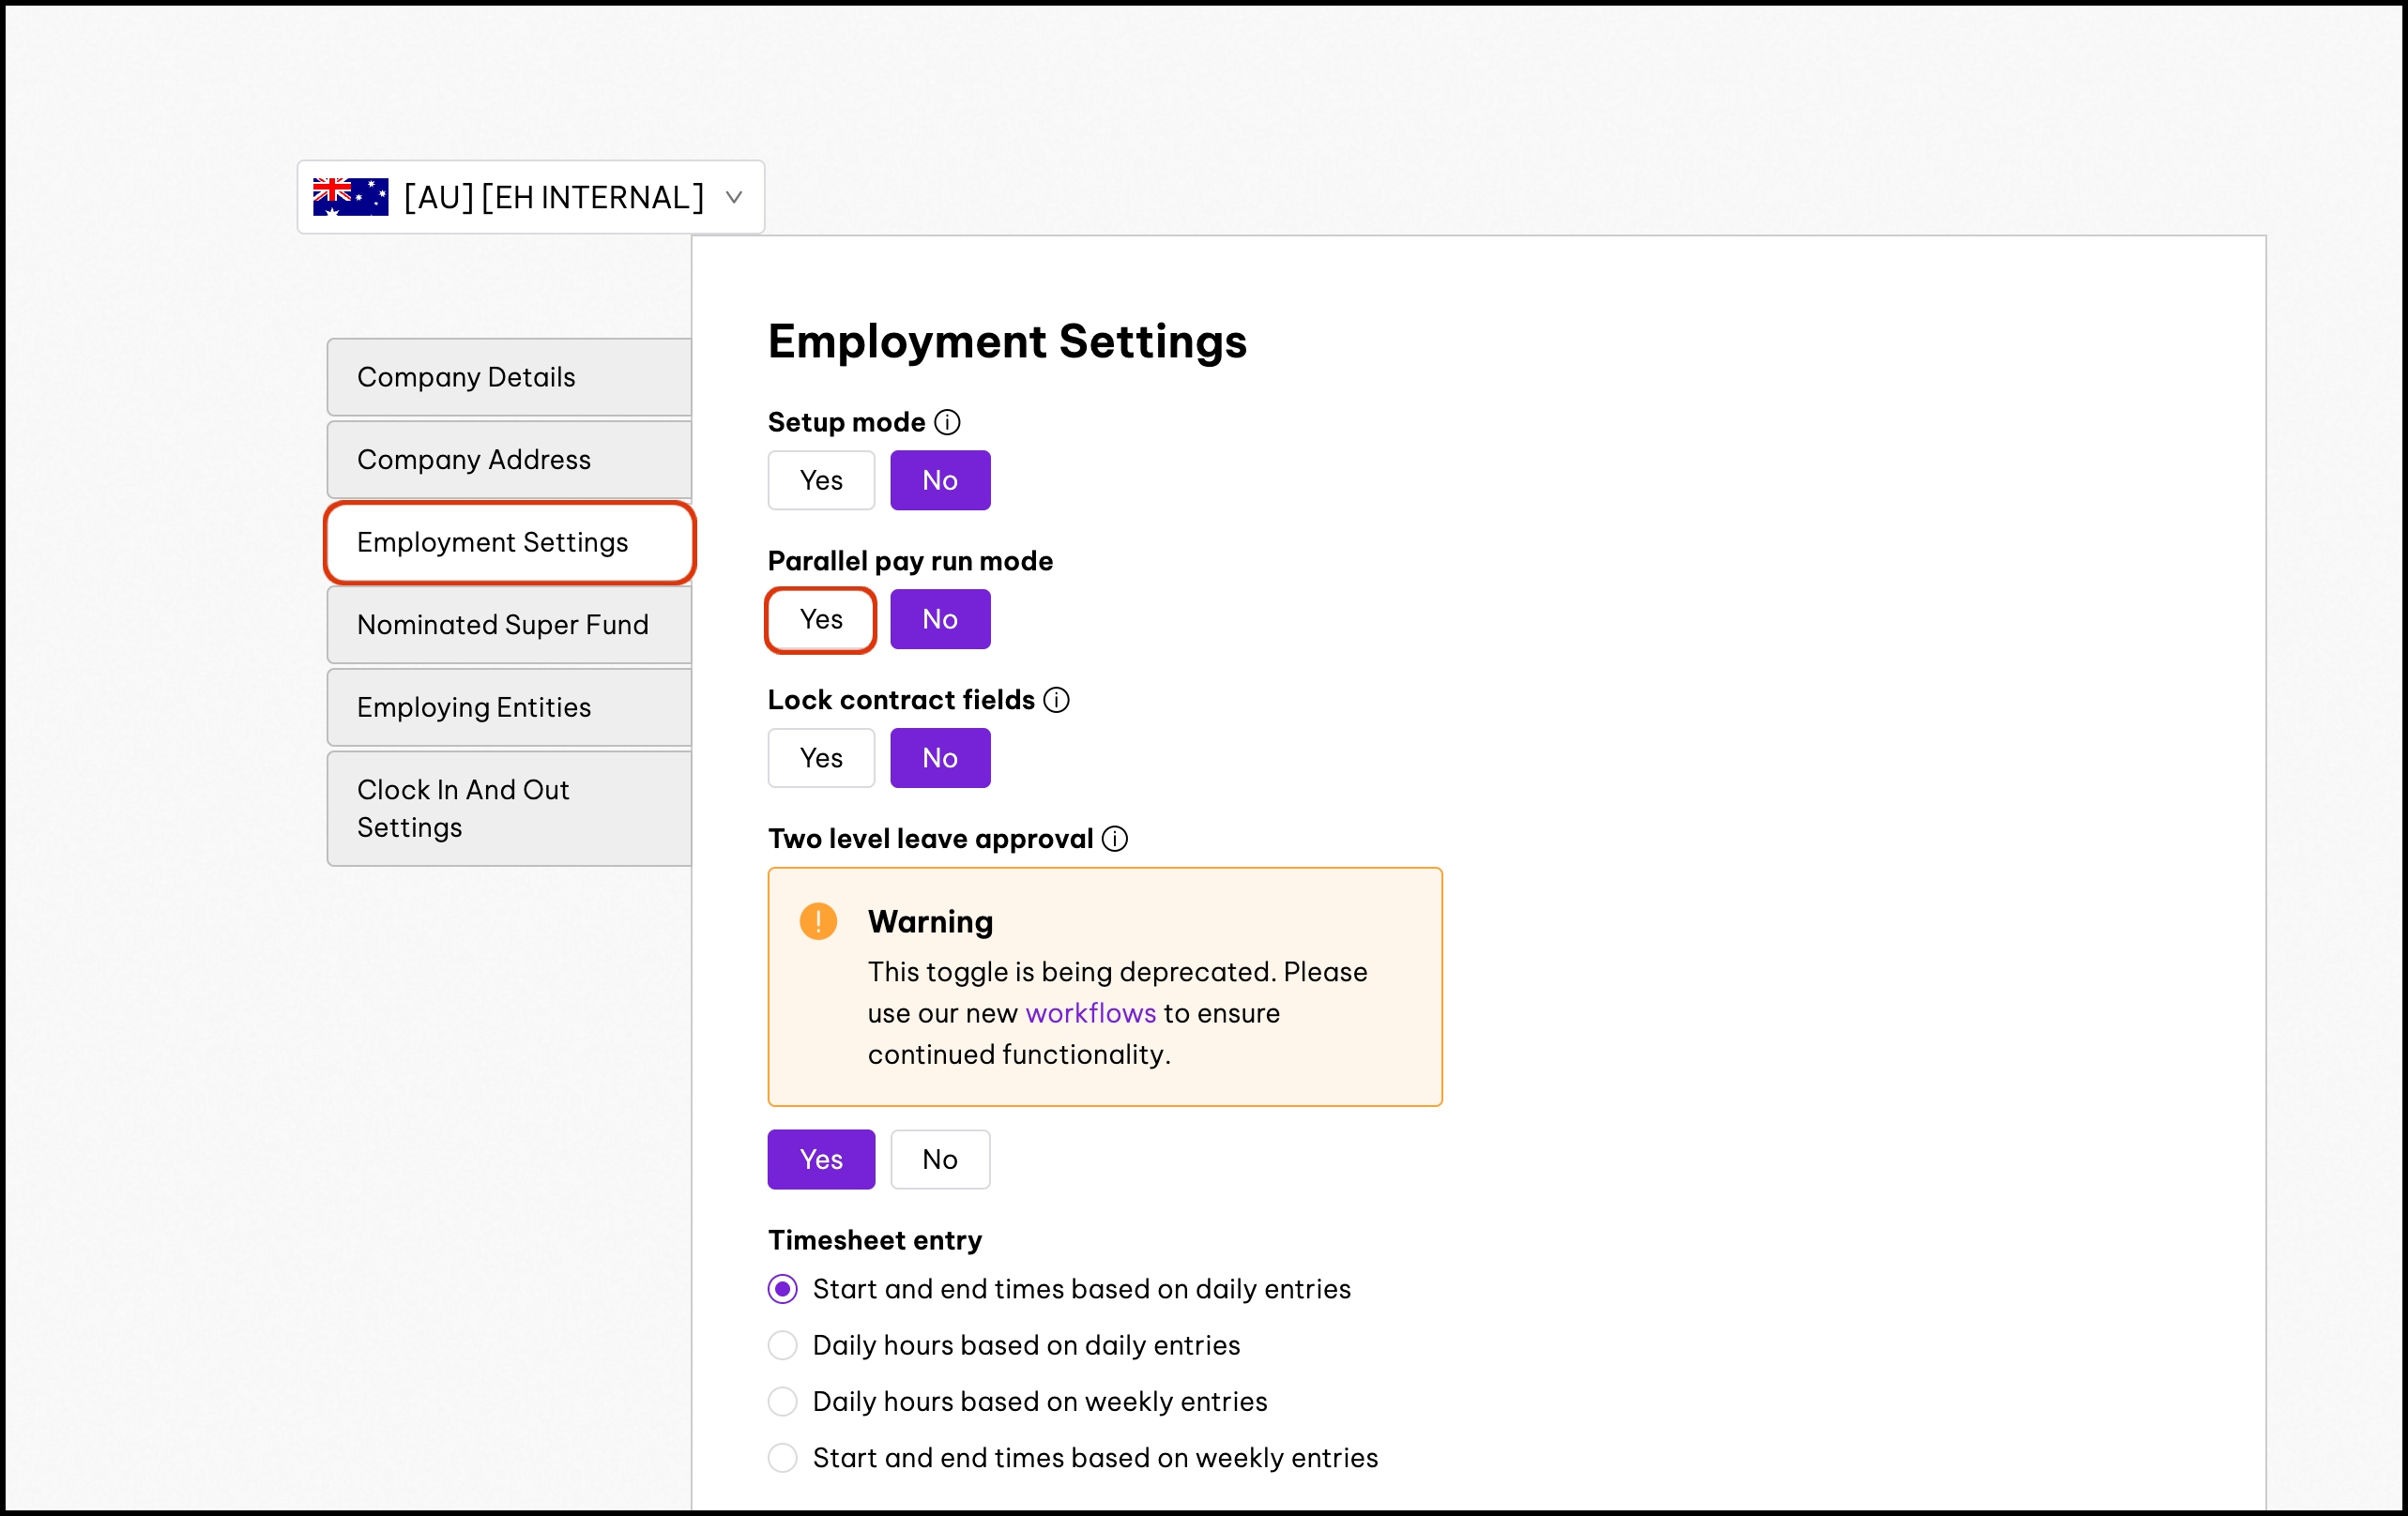Image resolution: width=2408 pixels, height=1516 pixels.
Task: Follow the workflows link in the warning
Action: 1090,1013
